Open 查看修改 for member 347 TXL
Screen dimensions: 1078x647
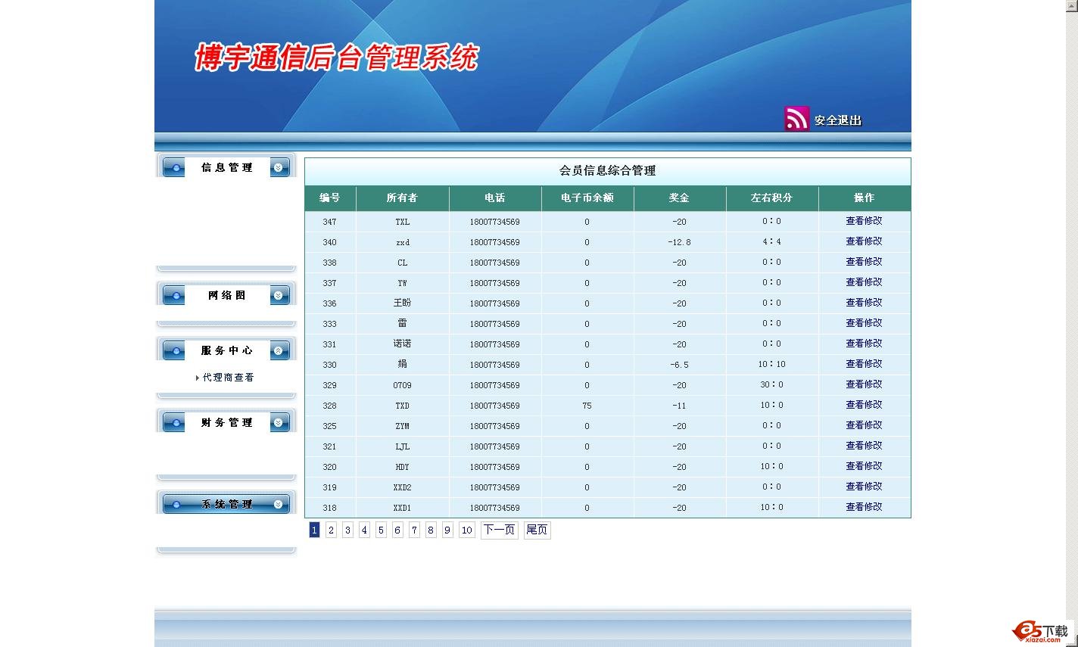[864, 221]
